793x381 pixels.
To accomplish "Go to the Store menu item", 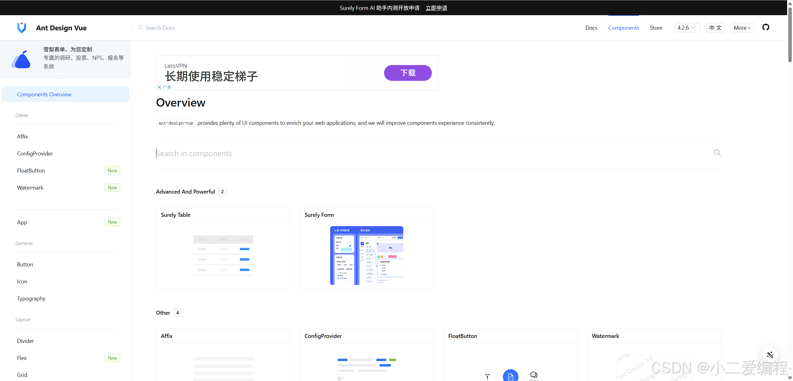I will pyautogui.click(x=656, y=28).
